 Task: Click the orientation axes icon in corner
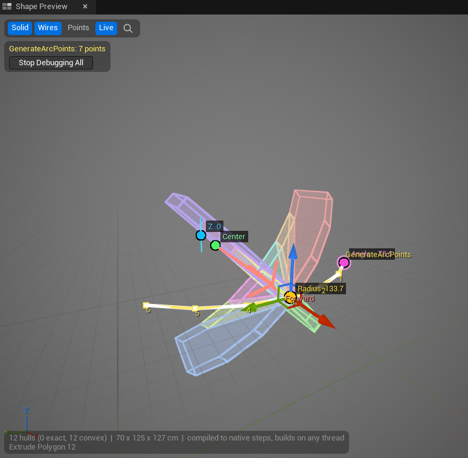click(x=22, y=424)
